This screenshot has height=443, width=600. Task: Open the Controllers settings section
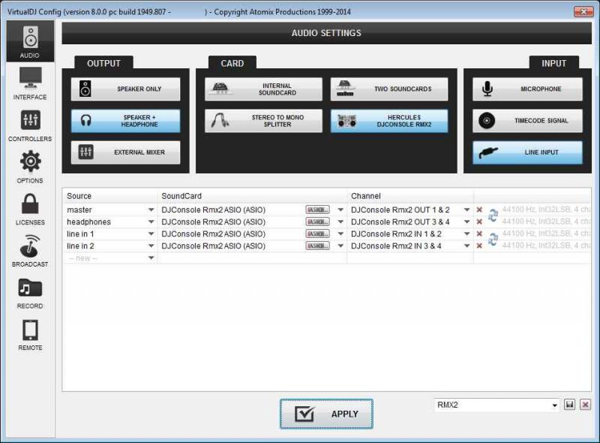(x=31, y=125)
